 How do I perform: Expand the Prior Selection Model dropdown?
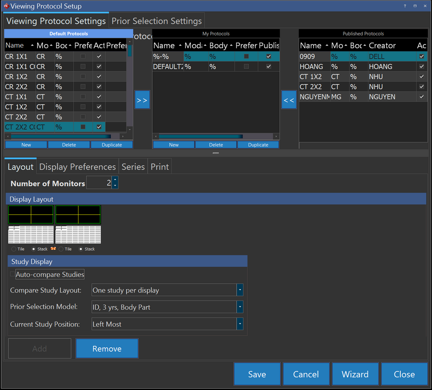(x=240, y=307)
